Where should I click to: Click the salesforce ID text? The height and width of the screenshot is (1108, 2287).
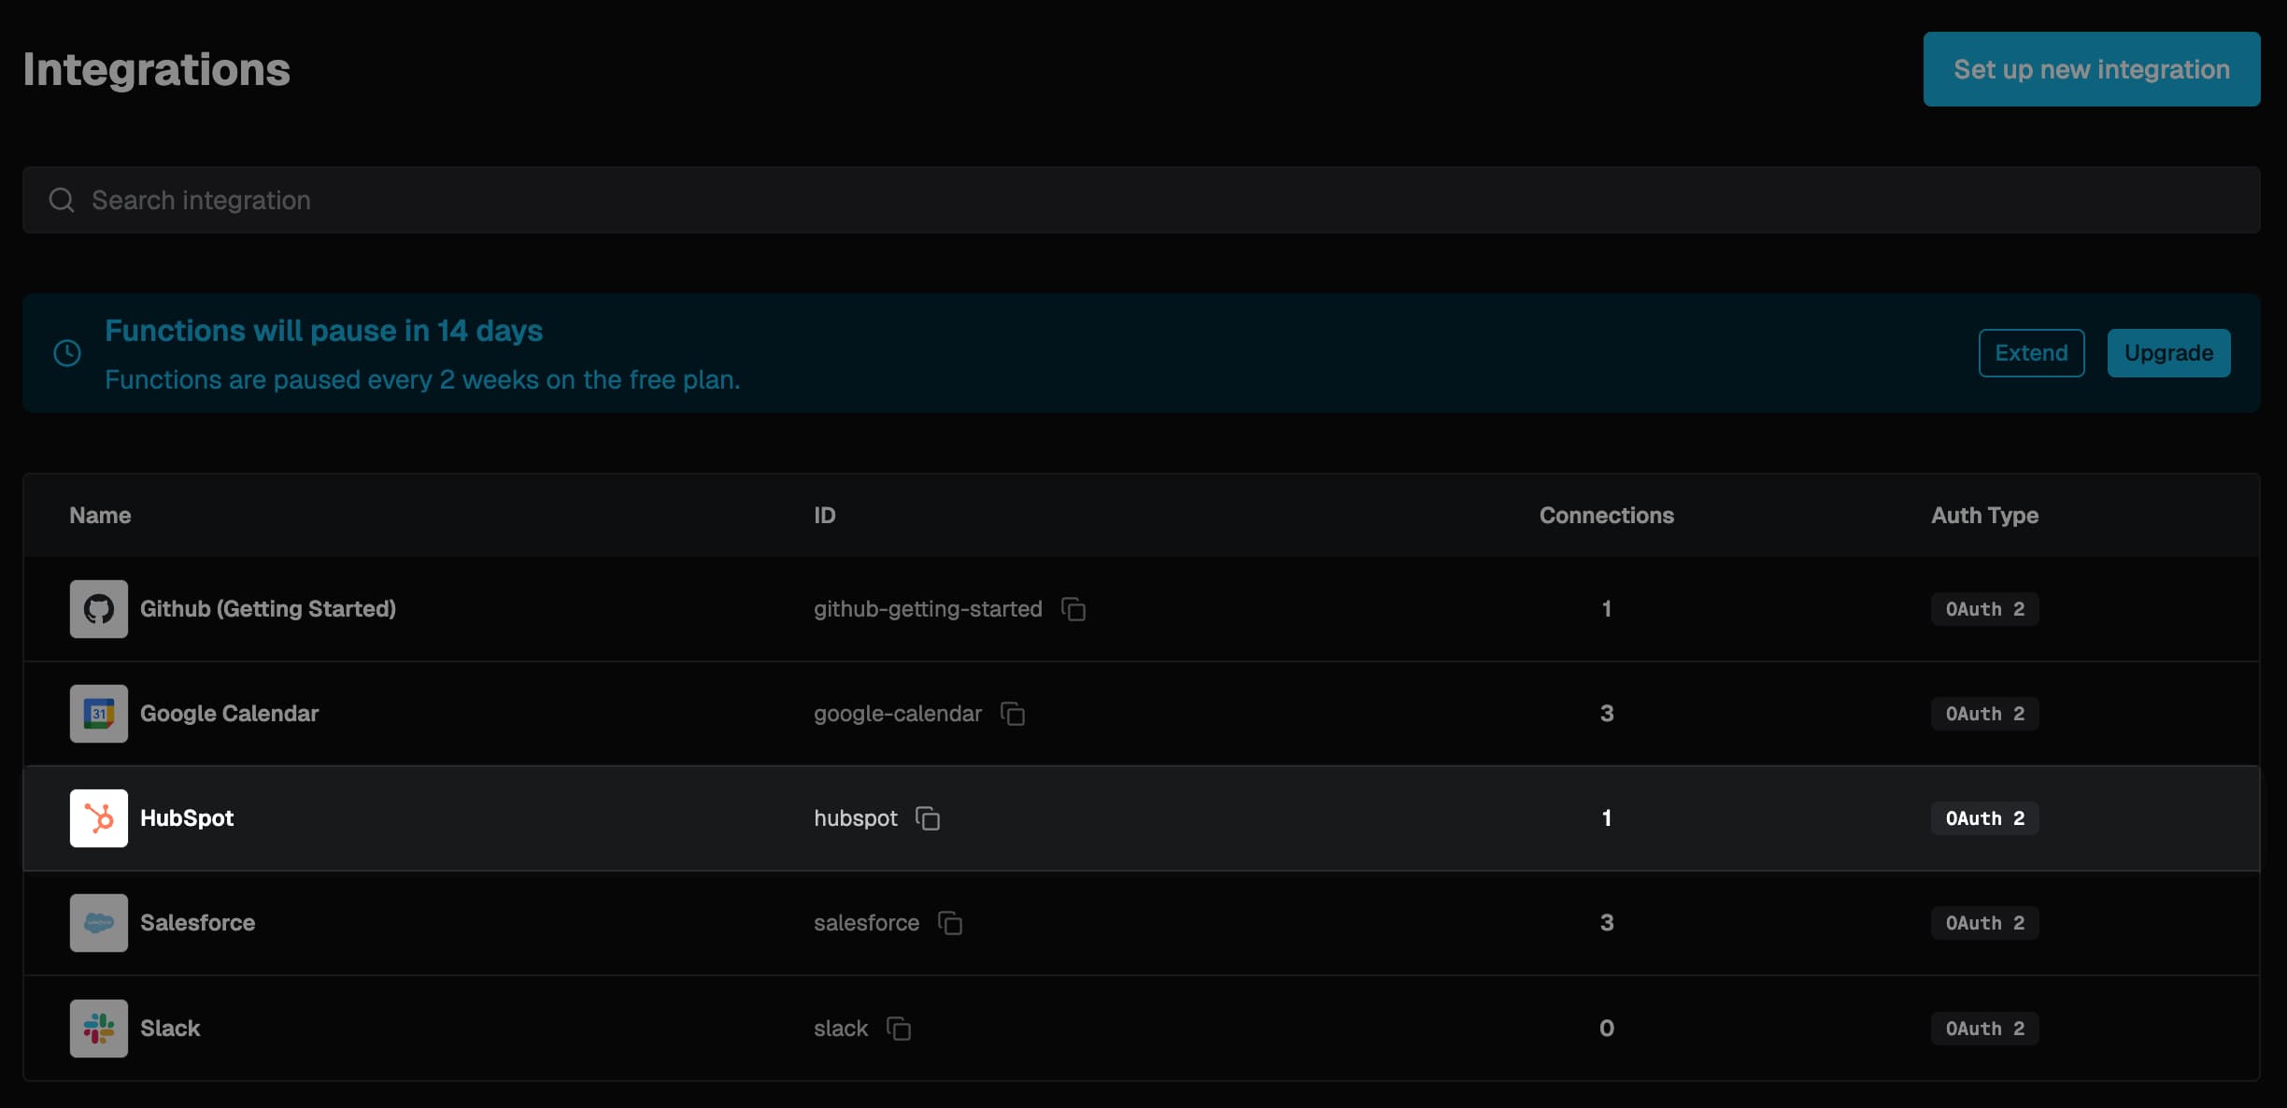(x=867, y=923)
